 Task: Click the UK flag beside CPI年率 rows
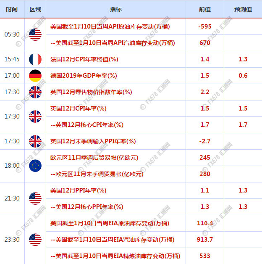35,116
